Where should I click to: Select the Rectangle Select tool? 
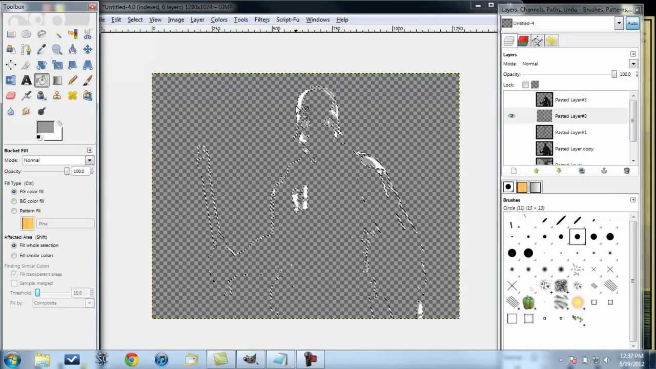pos(11,34)
